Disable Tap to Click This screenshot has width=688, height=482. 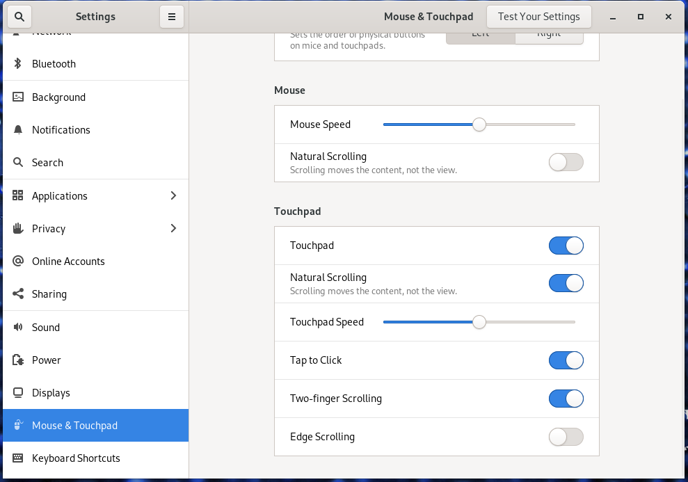[566, 360]
